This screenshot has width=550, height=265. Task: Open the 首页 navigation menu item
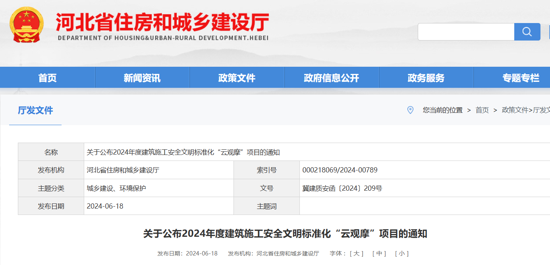tap(48, 78)
